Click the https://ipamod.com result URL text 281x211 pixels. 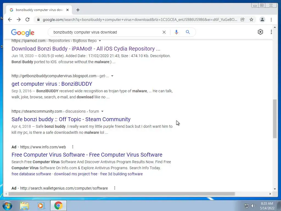(28, 41)
